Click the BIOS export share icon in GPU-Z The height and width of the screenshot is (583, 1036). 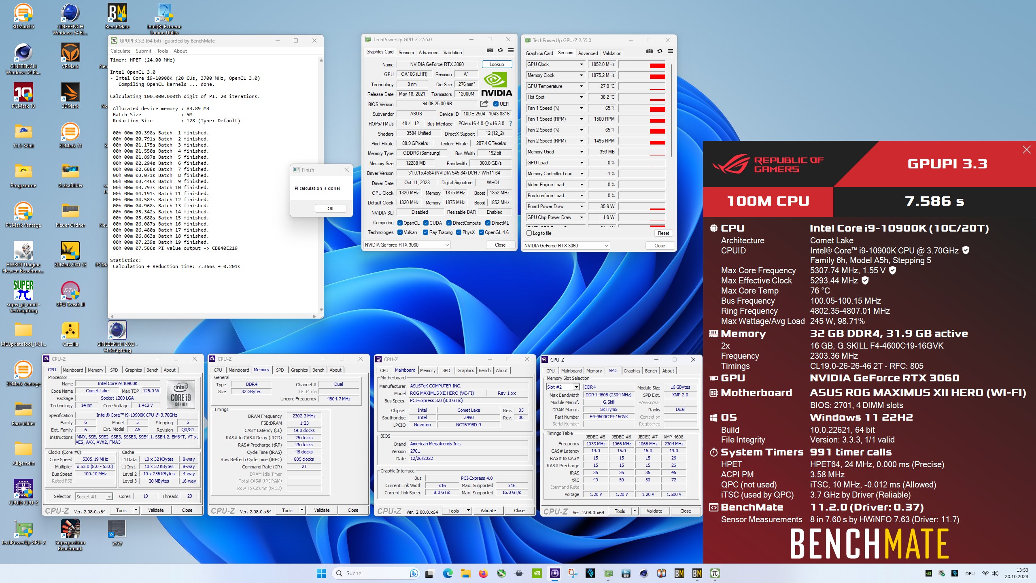tap(484, 104)
